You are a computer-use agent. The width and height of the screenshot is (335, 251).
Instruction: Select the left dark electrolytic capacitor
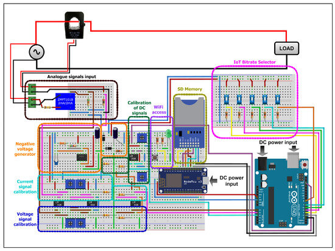point(97,133)
